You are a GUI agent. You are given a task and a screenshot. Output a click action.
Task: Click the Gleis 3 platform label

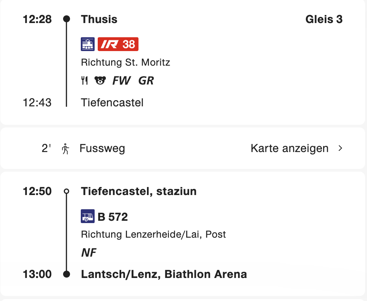324,19
